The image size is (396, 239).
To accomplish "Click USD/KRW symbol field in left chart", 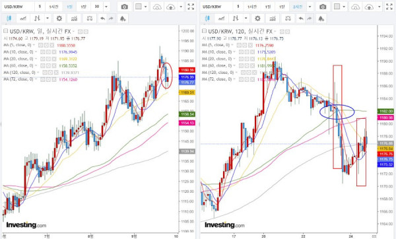I will tap(18, 7).
